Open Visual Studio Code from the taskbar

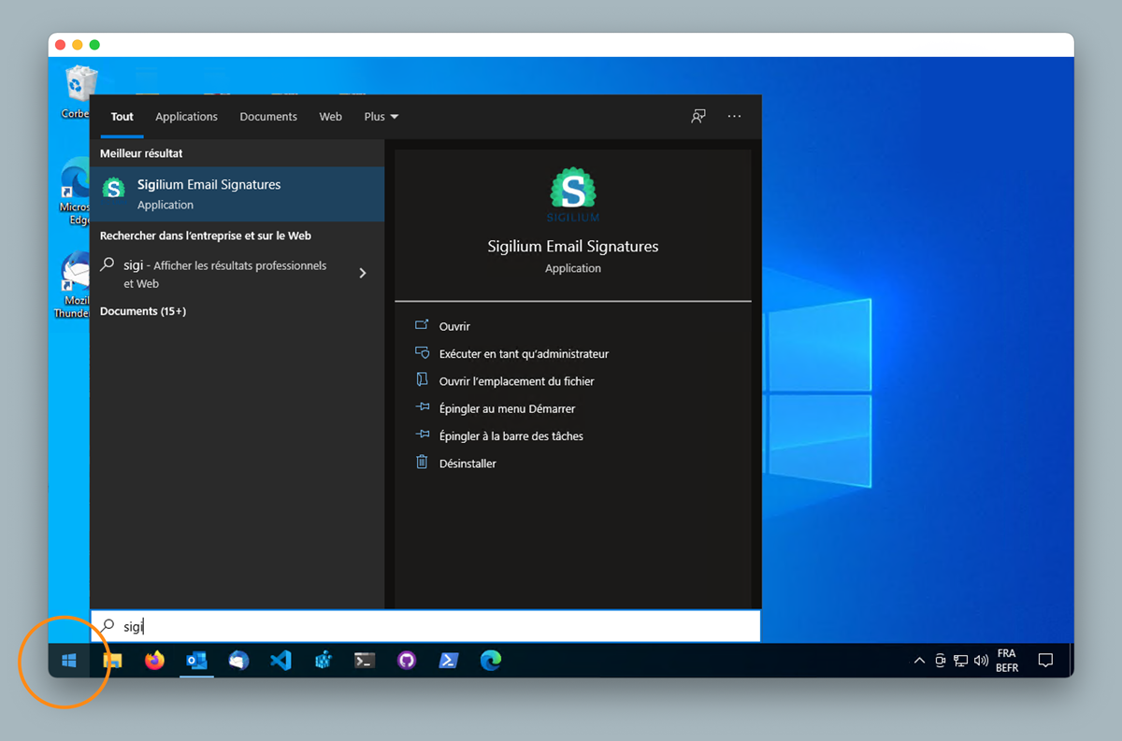coord(280,661)
